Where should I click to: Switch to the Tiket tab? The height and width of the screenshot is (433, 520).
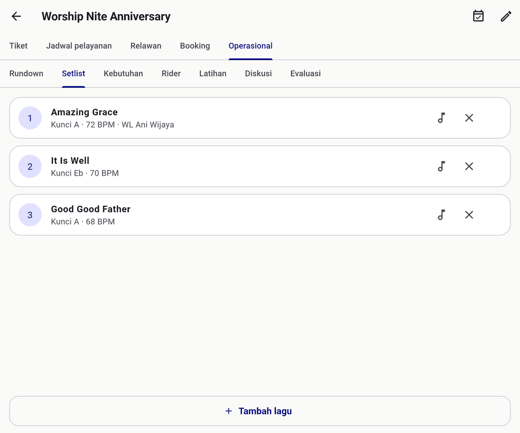pos(18,46)
